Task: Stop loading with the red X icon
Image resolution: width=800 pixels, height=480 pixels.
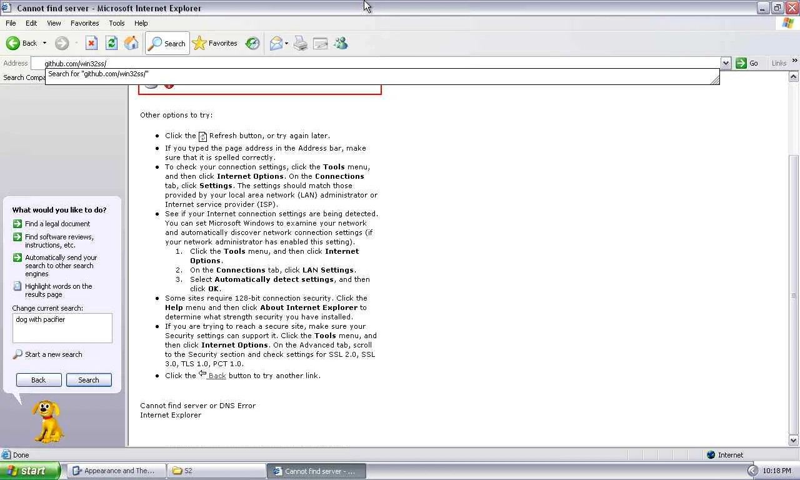Action: [x=91, y=43]
